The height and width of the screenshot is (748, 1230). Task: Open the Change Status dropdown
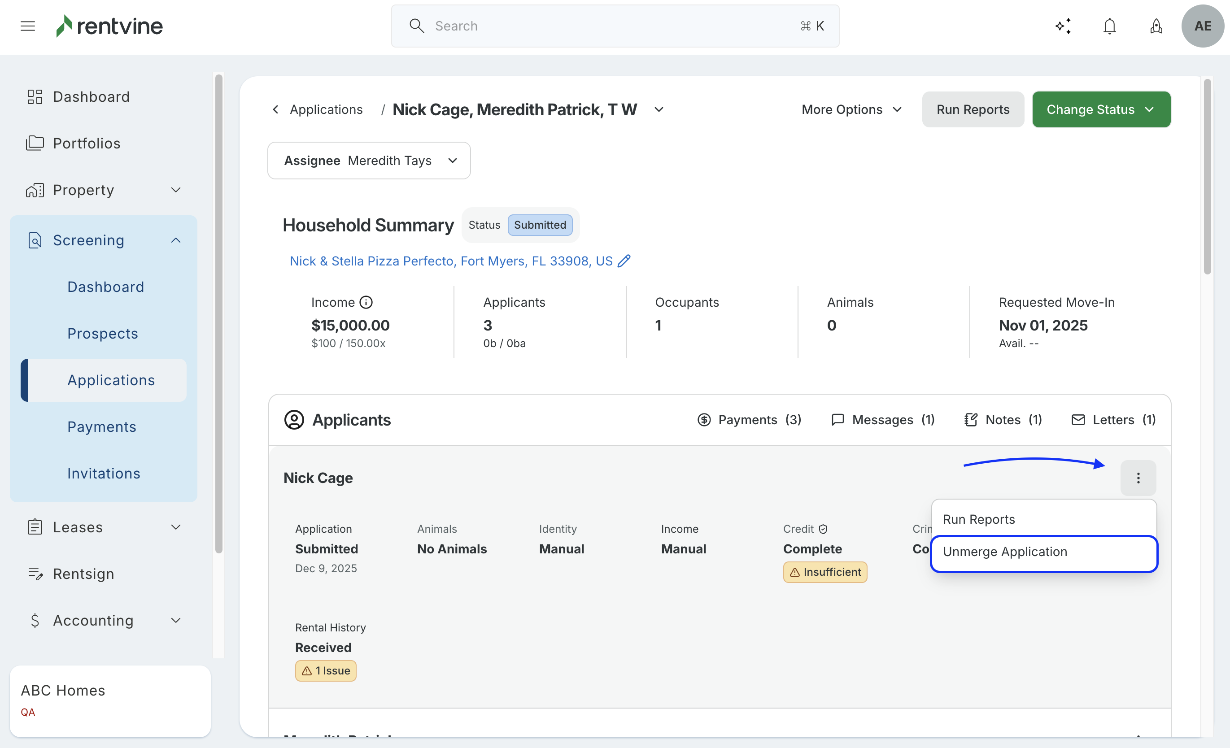[1101, 109]
